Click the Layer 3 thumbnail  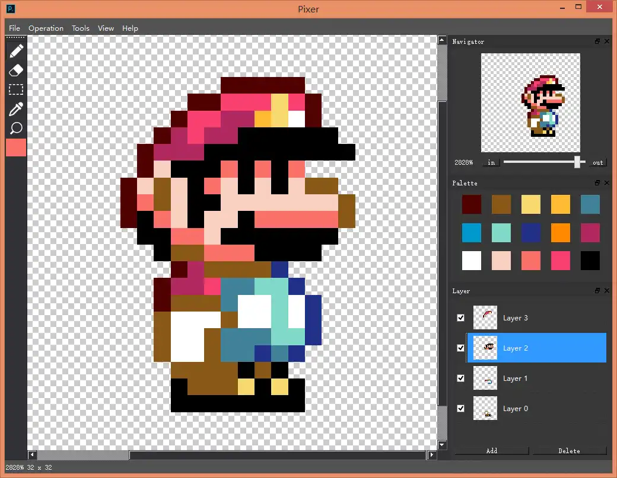[x=485, y=317]
